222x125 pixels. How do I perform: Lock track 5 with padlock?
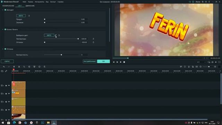[x=6, y=85]
